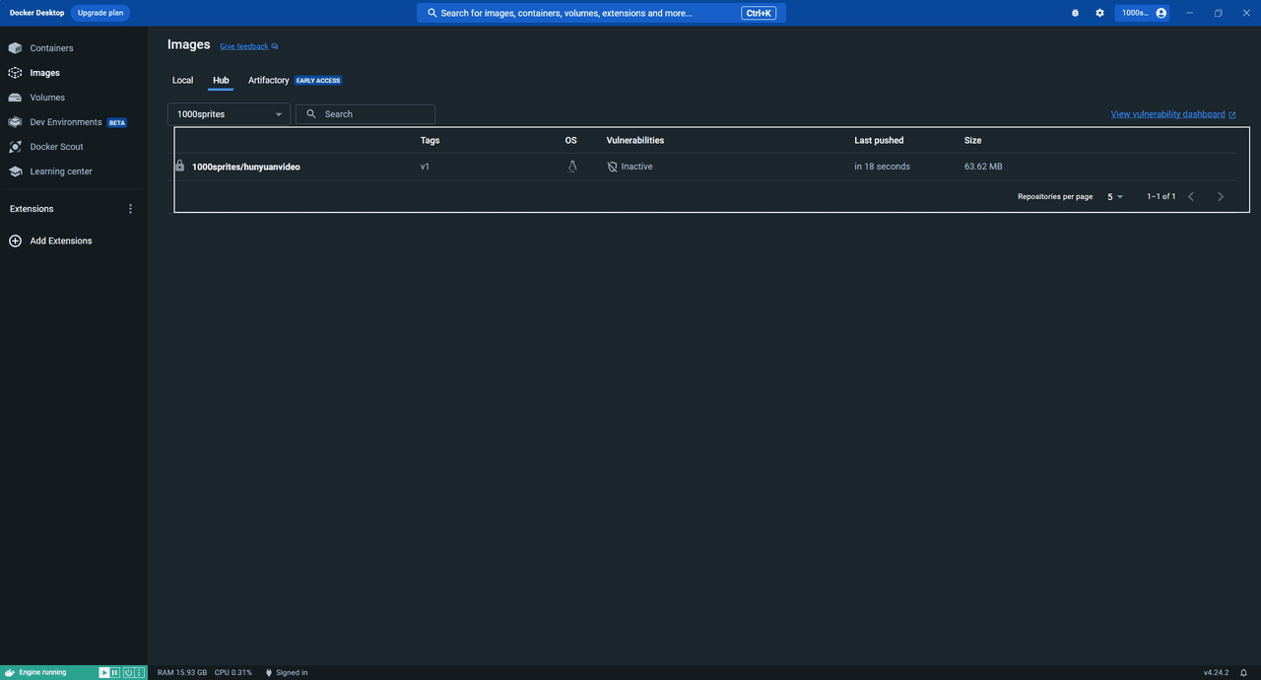Viewport: 1261px width, 680px height.
Task: Open the engine more-options menu
Action: [139, 672]
